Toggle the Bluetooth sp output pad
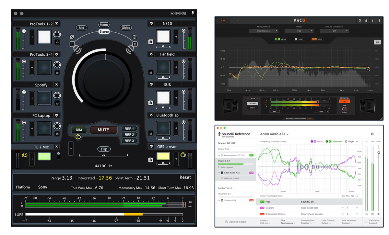This screenshot has width=389, height=235. point(163,128)
